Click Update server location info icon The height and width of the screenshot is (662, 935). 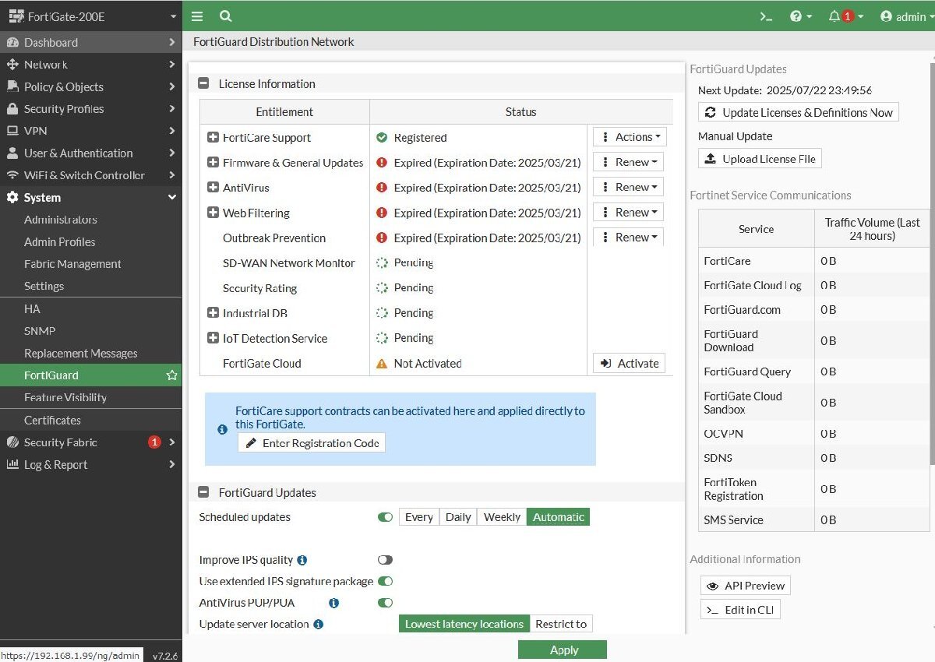coord(318,624)
